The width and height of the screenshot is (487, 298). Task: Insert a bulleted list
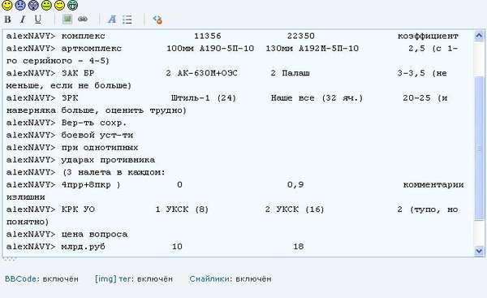[127, 19]
